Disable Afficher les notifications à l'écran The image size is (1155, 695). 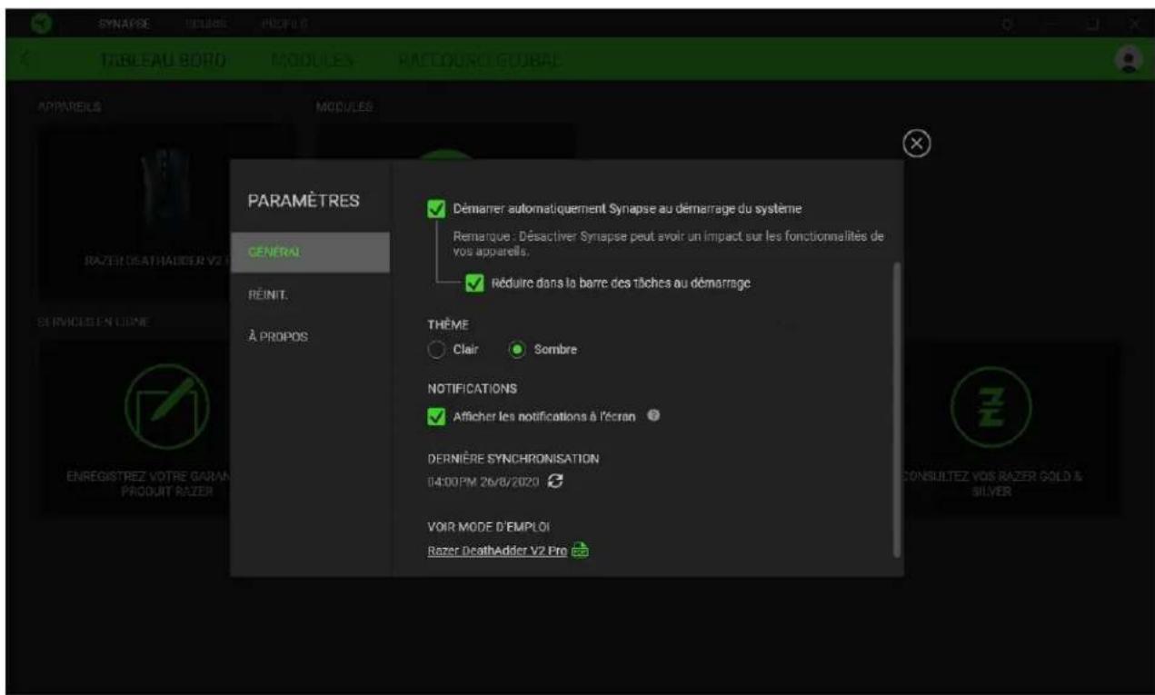[x=436, y=418]
